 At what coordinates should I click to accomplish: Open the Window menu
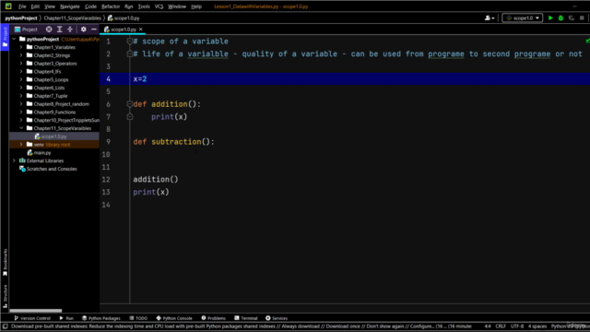coord(177,6)
